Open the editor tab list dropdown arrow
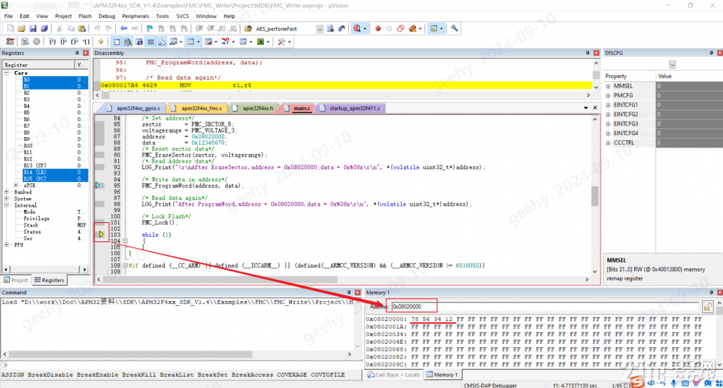This screenshot has height=388, width=723. 586,108
